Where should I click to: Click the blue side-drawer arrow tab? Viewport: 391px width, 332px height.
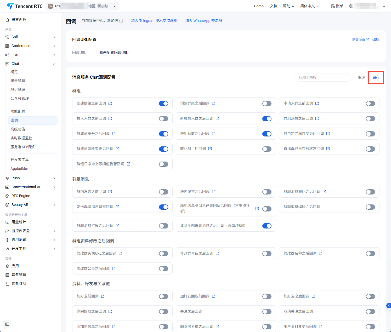click(x=389, y=306)
